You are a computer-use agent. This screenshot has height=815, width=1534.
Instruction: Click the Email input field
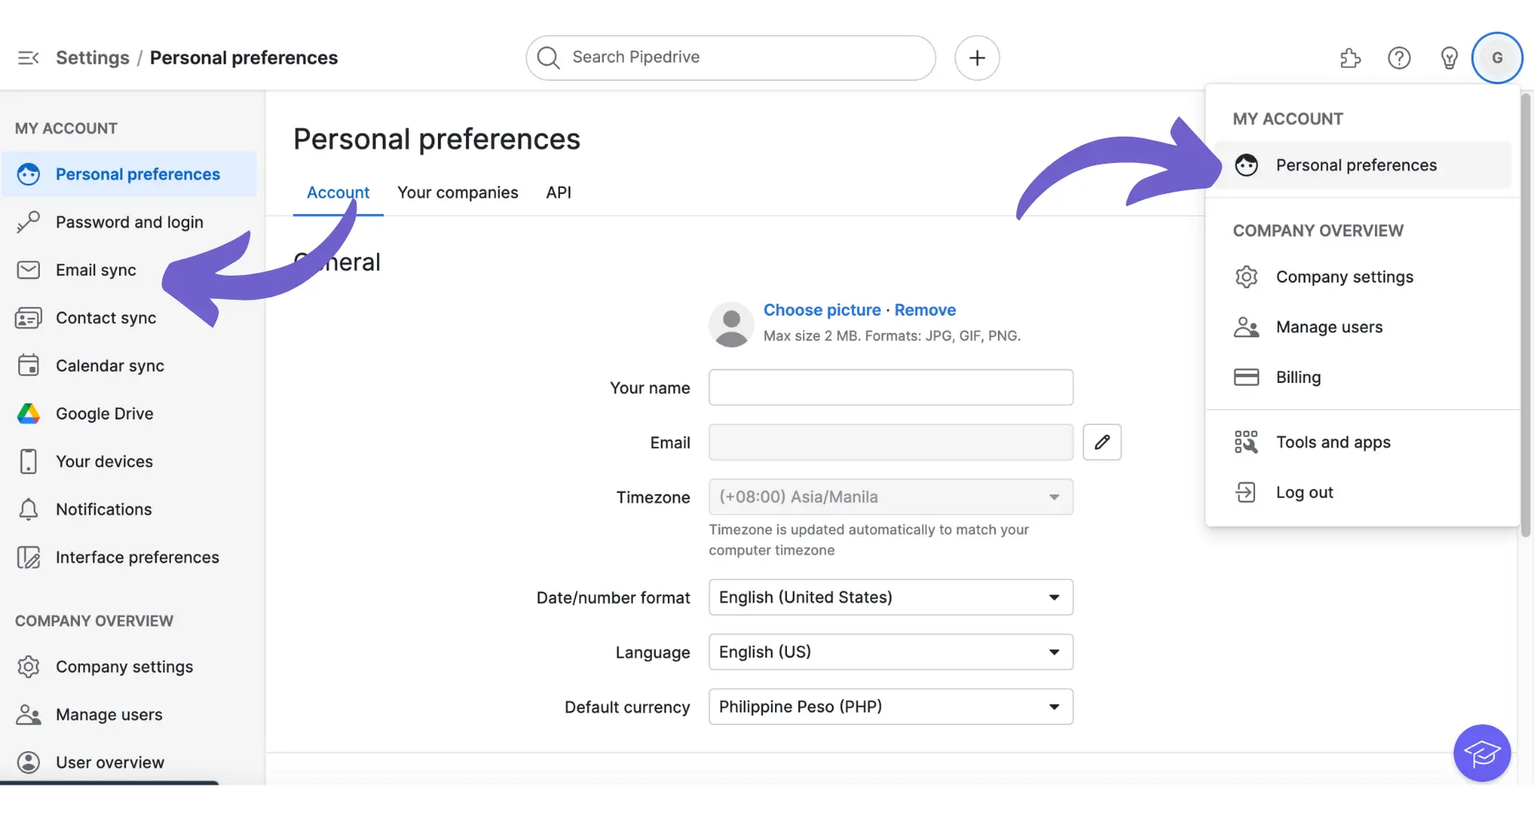pyautogui.click(x=891, y=442)
